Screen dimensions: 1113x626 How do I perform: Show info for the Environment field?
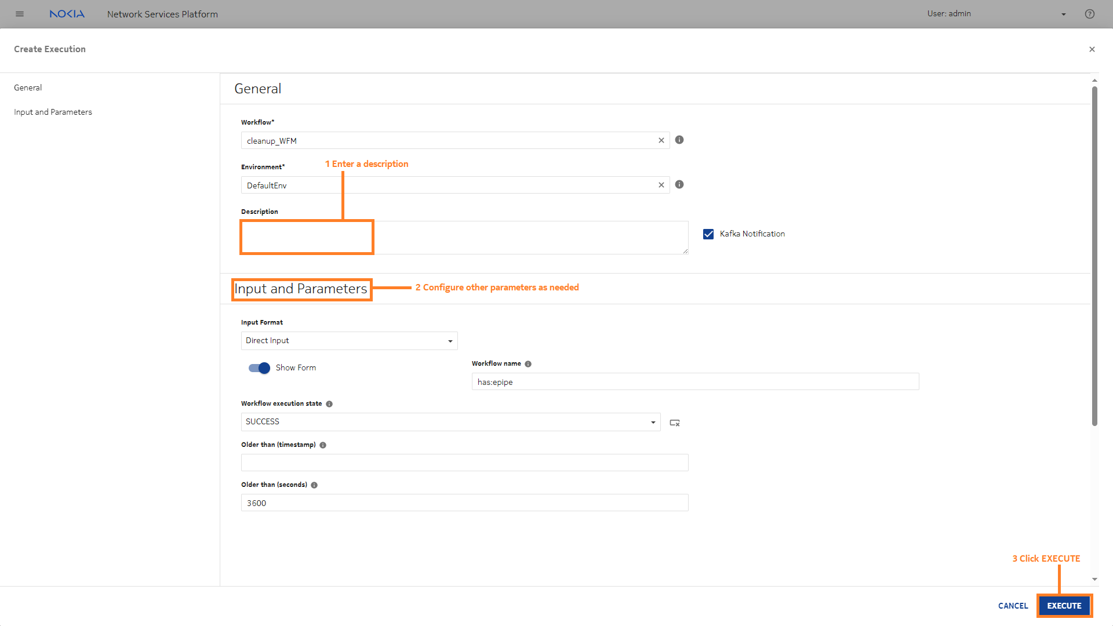pyautogui.click(x=679, y=184)
